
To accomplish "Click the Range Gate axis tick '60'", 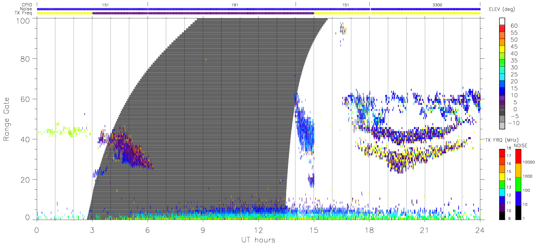I will click(x=26, y=99).
